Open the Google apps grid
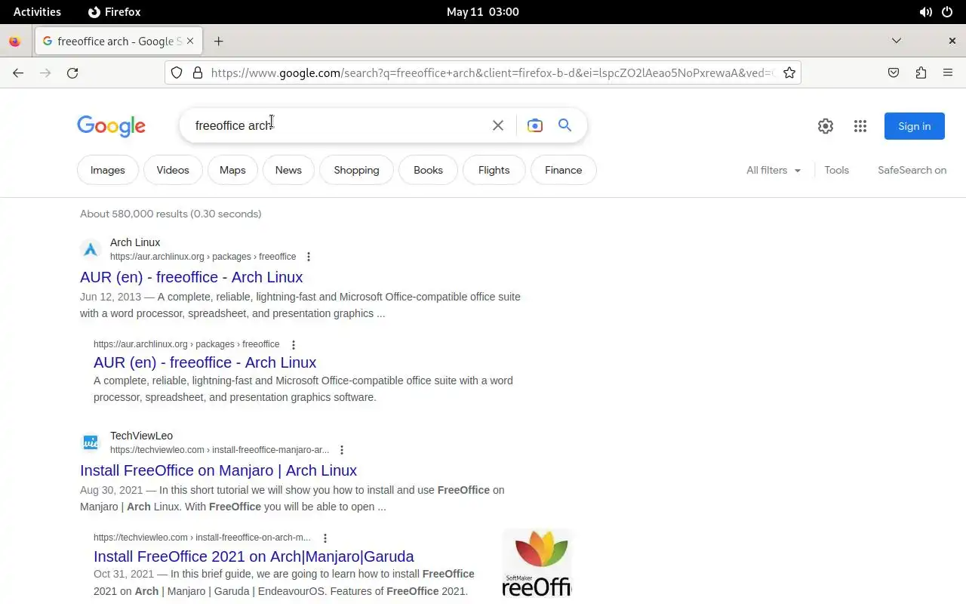This screenshot has width=966, height=604. click(x=860, y=126)
